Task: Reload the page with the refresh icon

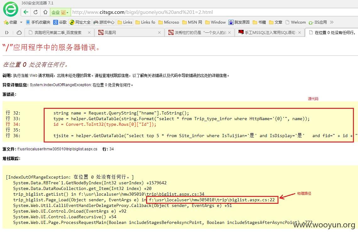Action: coord(36,12)
